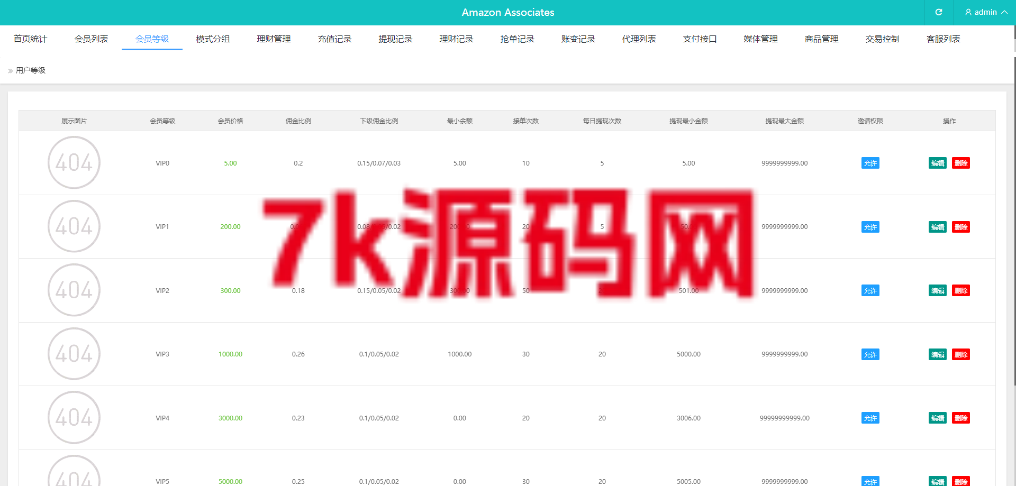Click the 提现最大金额 column header
This screenshot has width=1016, height=486.
[x=784, y=121]
